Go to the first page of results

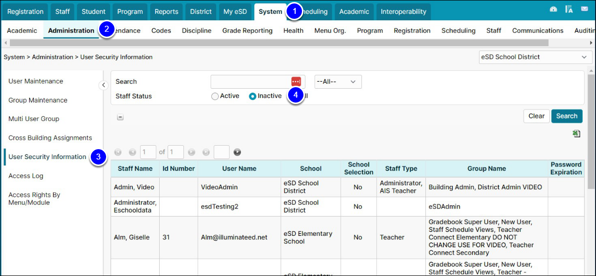pyautogui.click(x=118, y=152)
